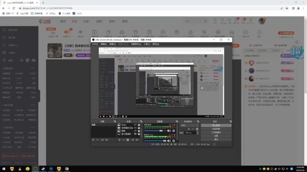Image resolution: width=307 pixels, height=172 pixels.
Task: Click the transition duration 300 ms field
Action: (190, 133)
